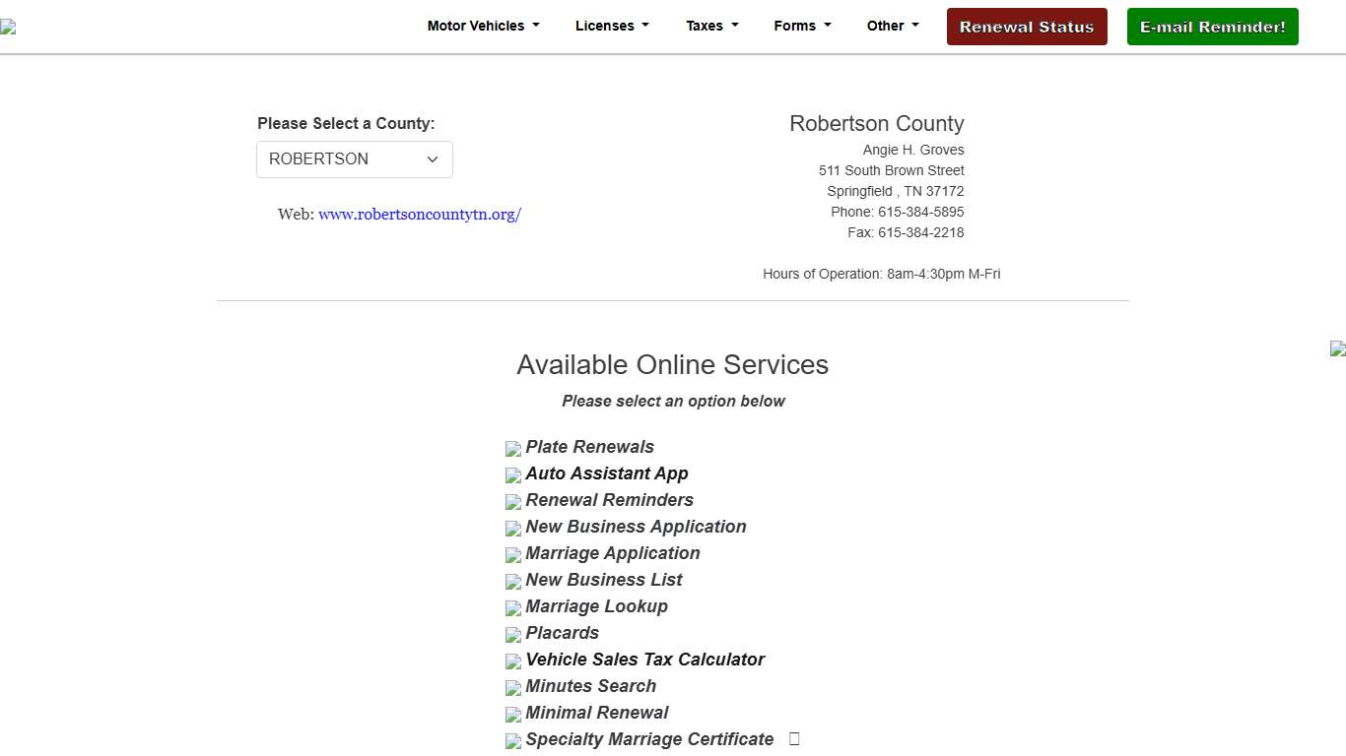Click the icon next to Marriage Application

(x=513, y=555)
